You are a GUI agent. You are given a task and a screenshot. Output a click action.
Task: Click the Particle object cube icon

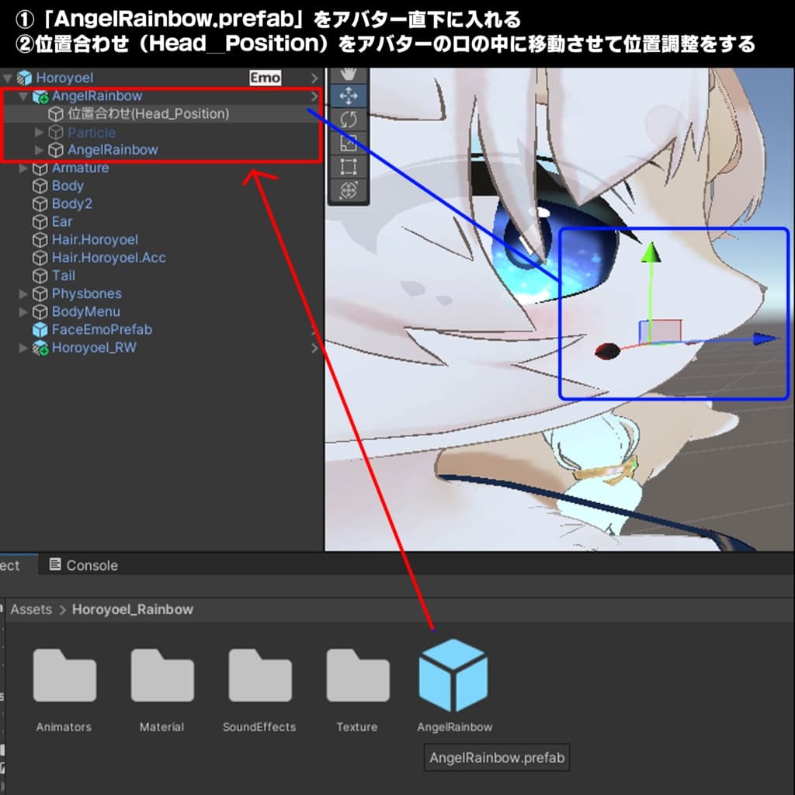[x=55, y=132]
